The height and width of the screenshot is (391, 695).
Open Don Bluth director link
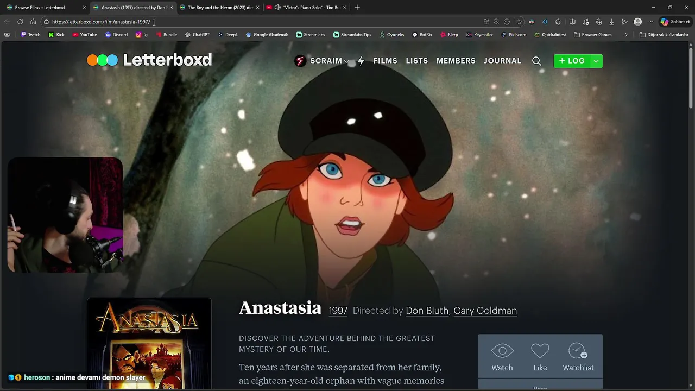pyautogui.click(x=427, y=311)
